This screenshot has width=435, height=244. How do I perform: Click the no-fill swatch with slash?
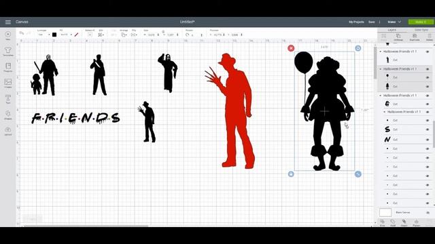pyautogui.click(x=76, y=35)
